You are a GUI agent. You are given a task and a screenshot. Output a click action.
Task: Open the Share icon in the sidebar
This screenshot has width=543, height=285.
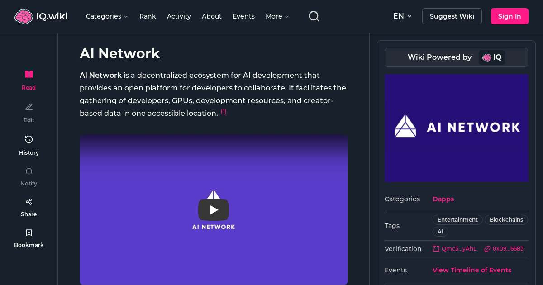pos(29,201)
